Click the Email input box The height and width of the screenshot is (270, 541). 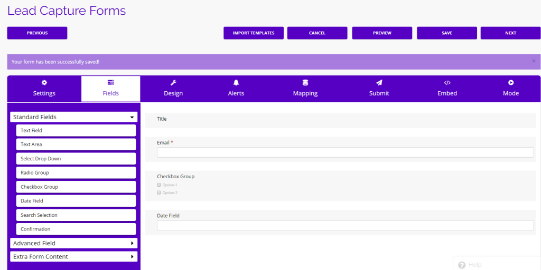click(346, 152)
